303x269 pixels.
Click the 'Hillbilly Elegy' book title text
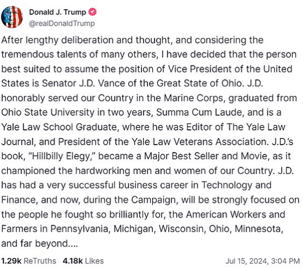(x=62, y=156)
